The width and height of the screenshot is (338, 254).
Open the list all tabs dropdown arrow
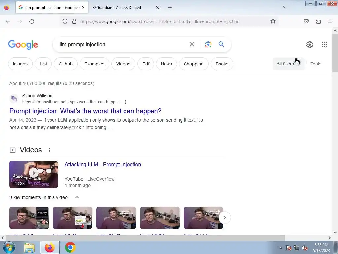click(285, 7)
